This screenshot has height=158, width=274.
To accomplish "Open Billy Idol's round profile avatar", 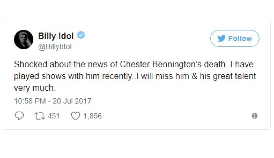I will tap(24, 40).
